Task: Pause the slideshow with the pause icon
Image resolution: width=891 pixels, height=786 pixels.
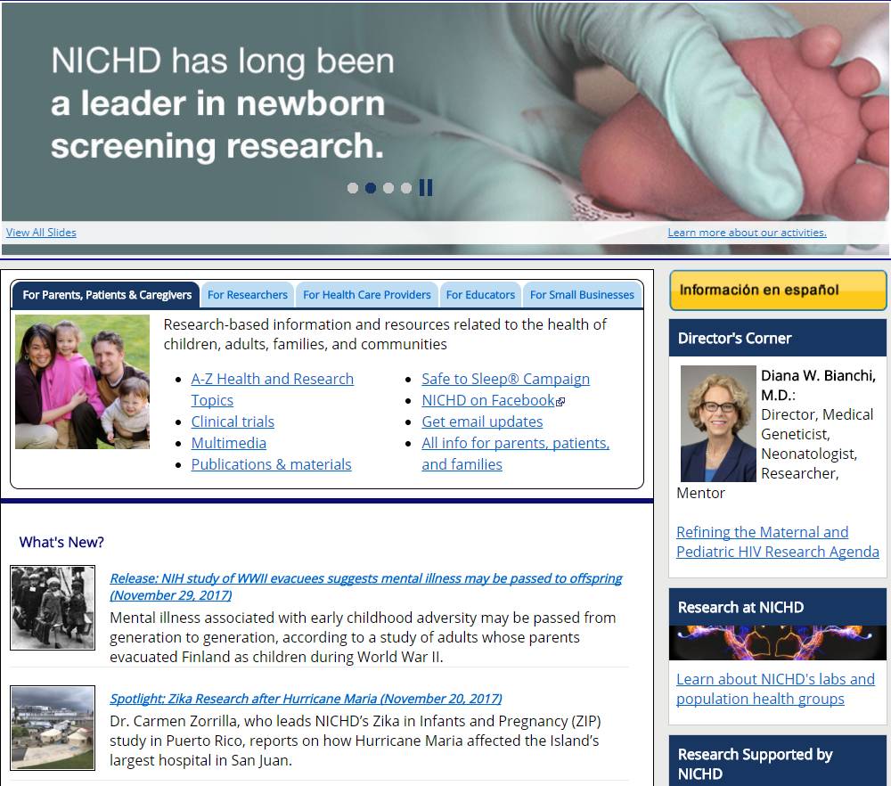Action: 426,187
